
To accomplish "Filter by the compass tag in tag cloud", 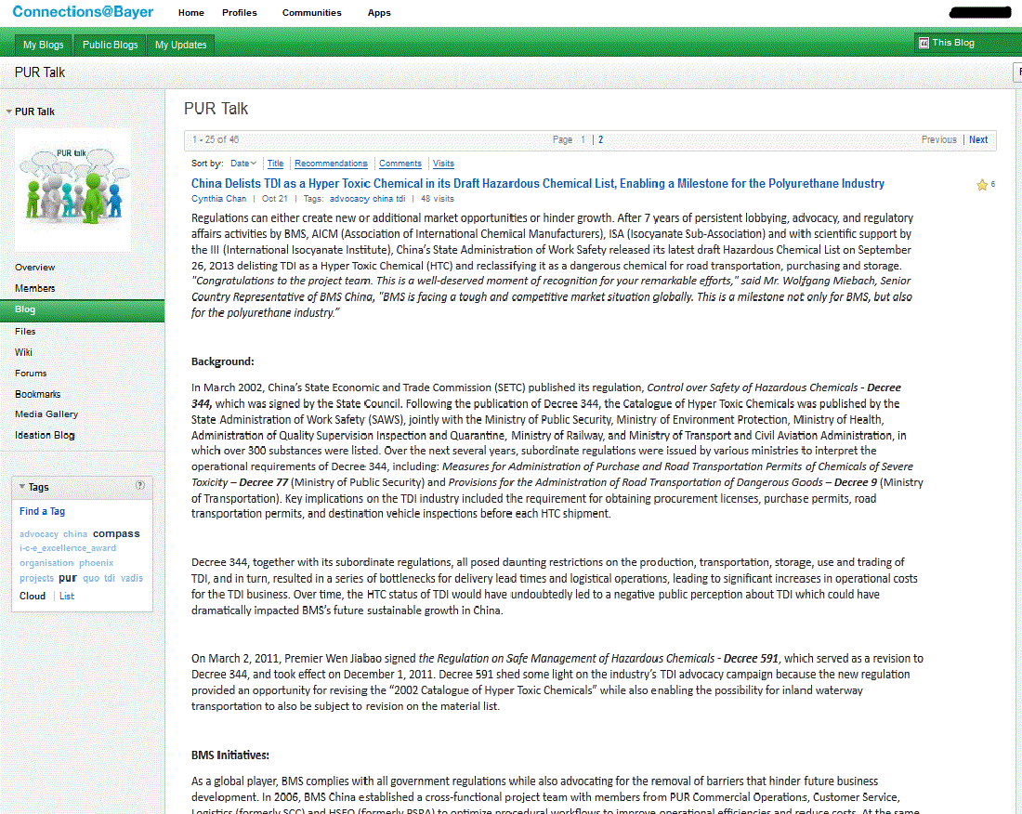I will click(116, 533).
